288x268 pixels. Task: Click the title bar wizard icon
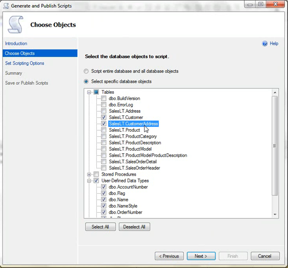click(6, 6)
